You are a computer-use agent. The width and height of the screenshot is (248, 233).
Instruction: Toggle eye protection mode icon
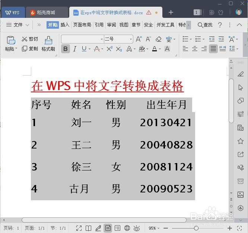[137, 228]
